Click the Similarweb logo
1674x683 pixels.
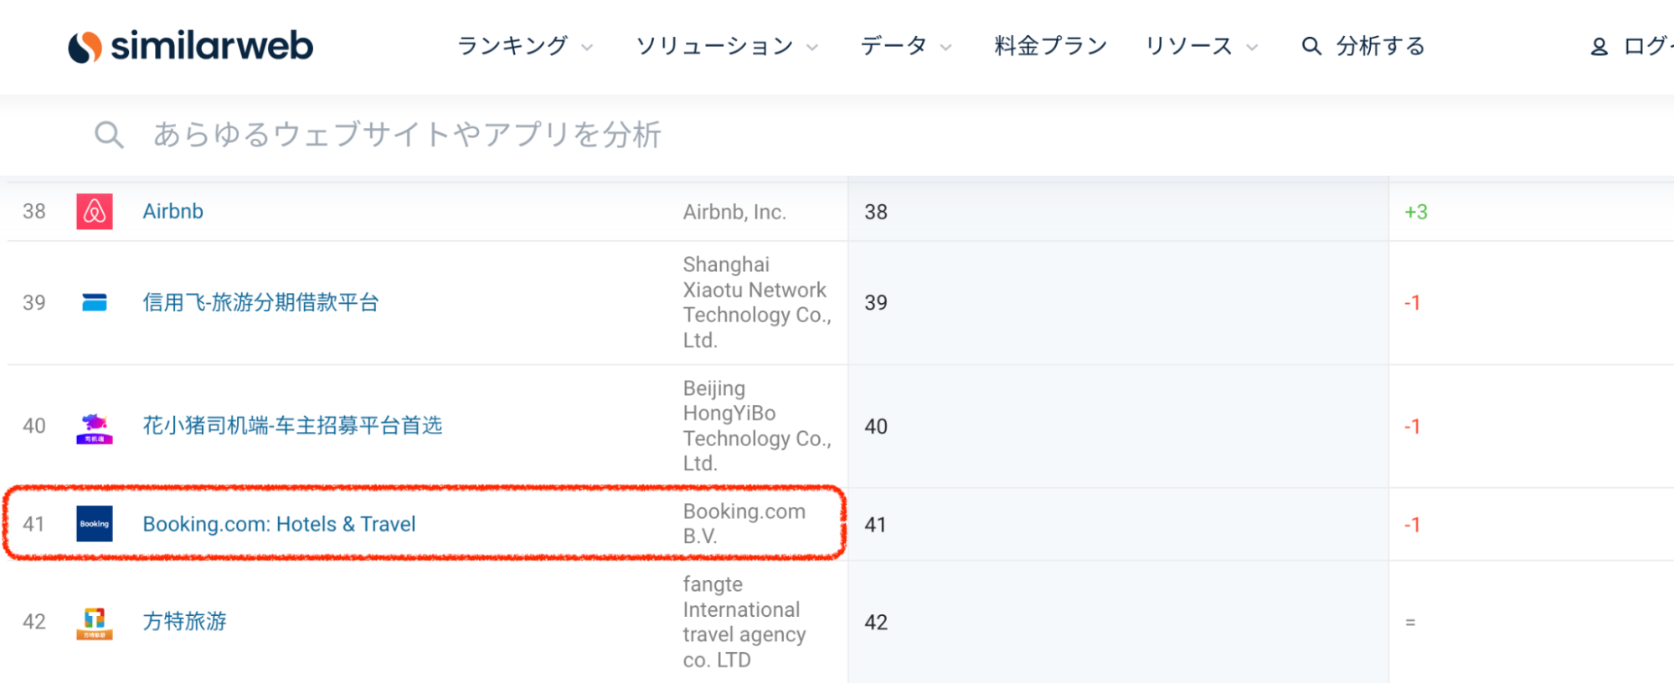click(x=191, y=46)
